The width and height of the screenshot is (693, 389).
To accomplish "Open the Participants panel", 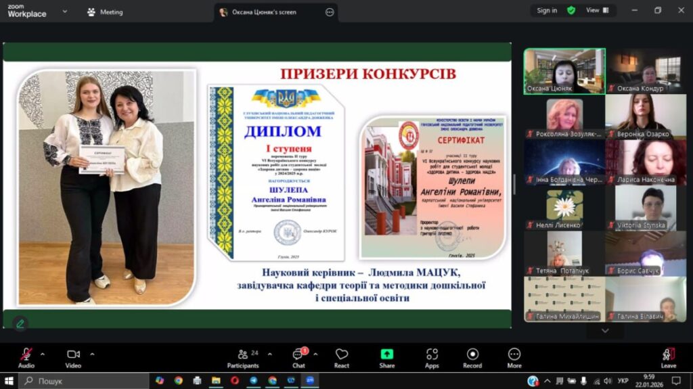I will coord(243,358).
